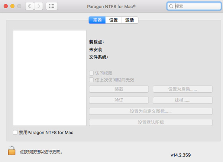Click the 设置默认图标 button

click(x=151, y=123)
